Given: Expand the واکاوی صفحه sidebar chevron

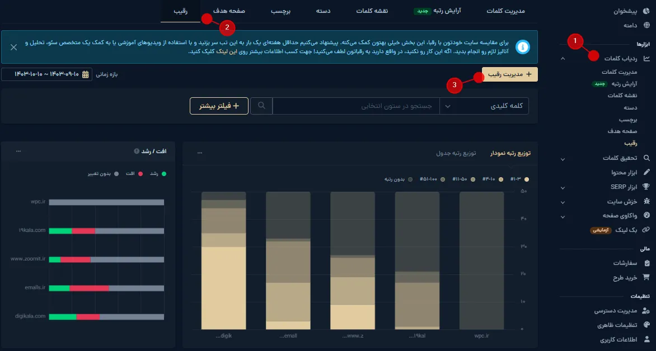Looking at the screenshot, I should point(563,216).
